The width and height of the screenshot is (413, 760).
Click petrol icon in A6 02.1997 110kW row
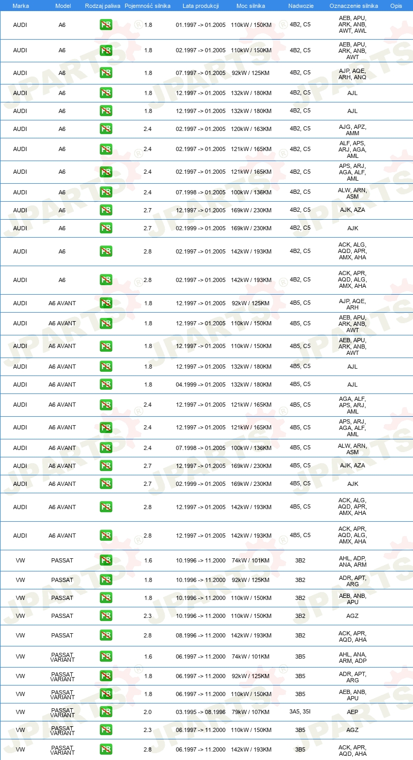point(106,51)
